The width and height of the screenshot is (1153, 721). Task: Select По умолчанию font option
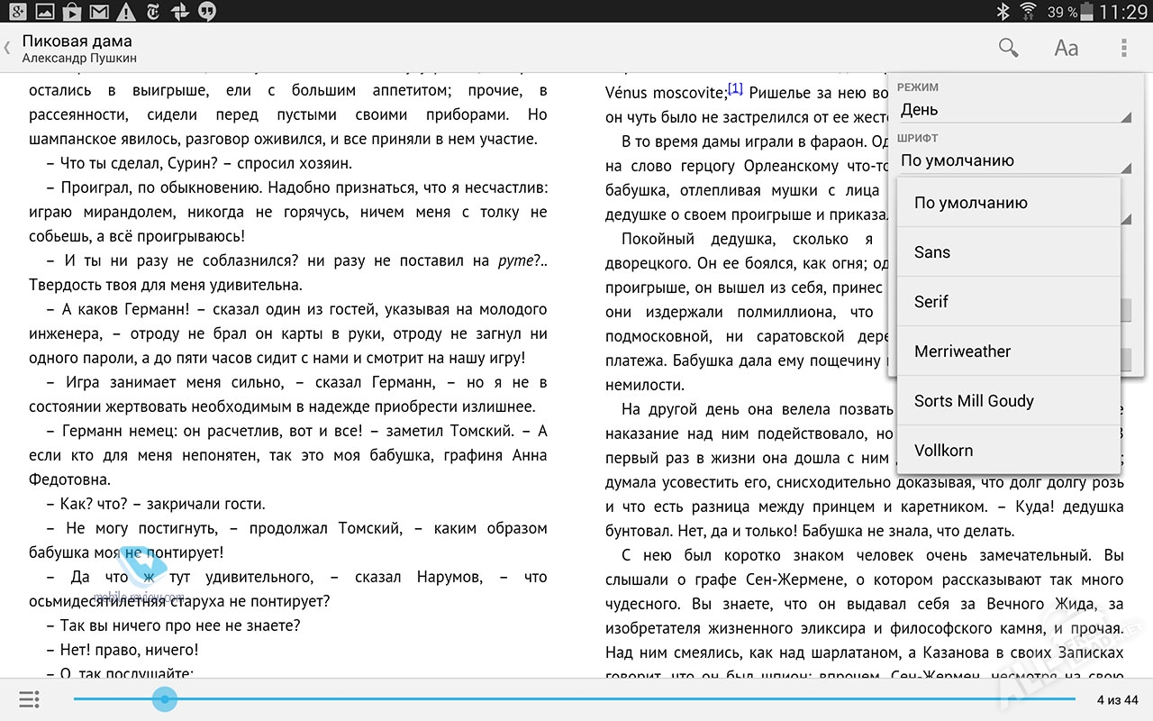point(1009,203)
